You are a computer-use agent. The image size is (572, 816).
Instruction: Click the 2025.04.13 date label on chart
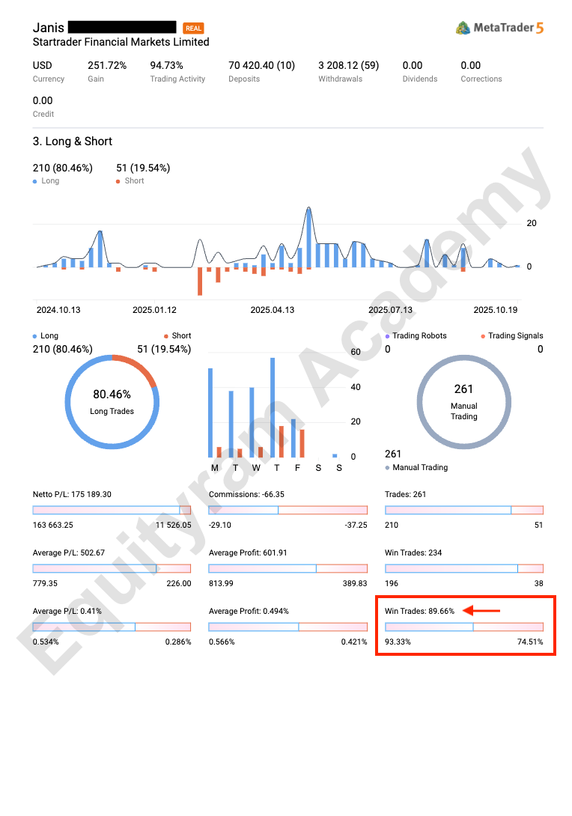pyautogui.click(x=272, y=310)
